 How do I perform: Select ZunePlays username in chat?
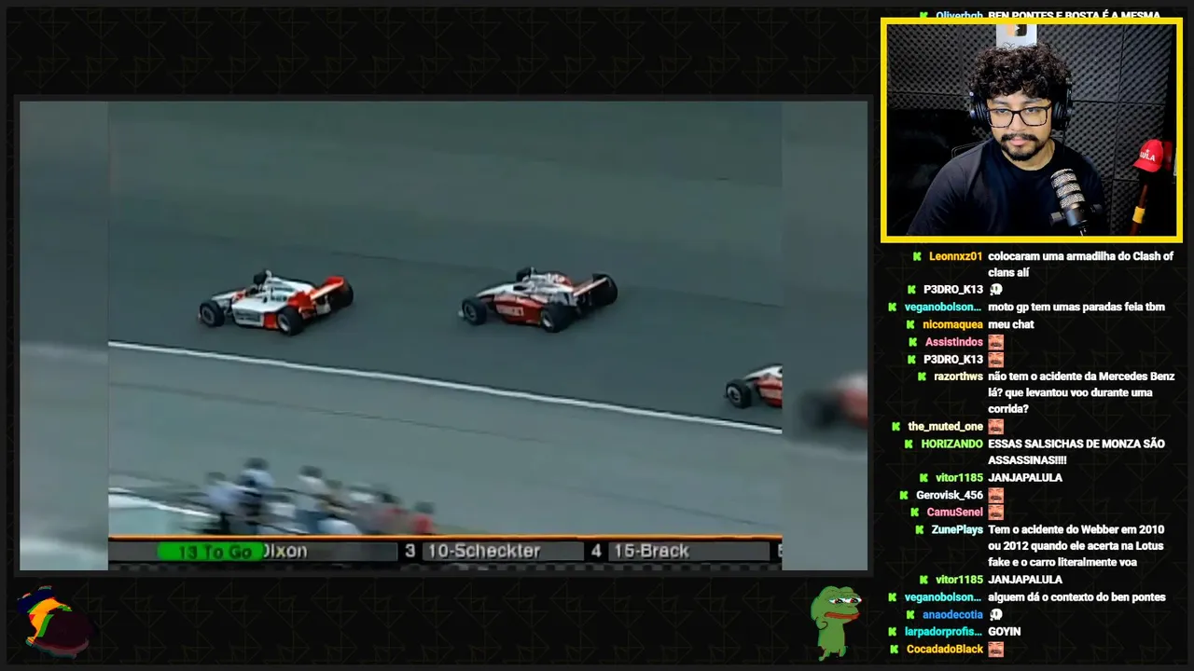(x=957, y=529)
